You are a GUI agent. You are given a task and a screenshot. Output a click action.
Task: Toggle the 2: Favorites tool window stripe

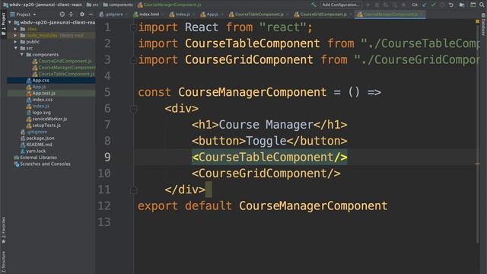pyautogui.click(x=3, y=230)
